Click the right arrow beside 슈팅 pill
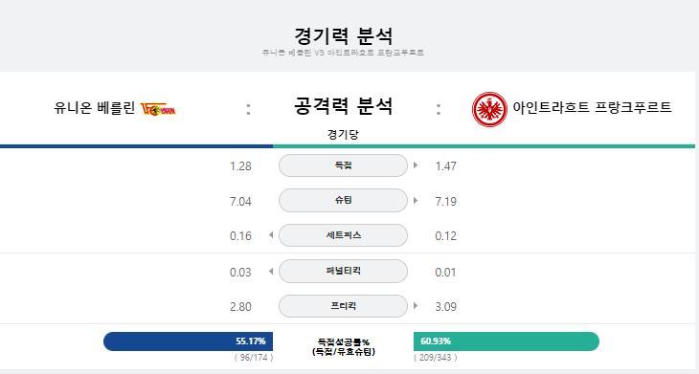 416,200
